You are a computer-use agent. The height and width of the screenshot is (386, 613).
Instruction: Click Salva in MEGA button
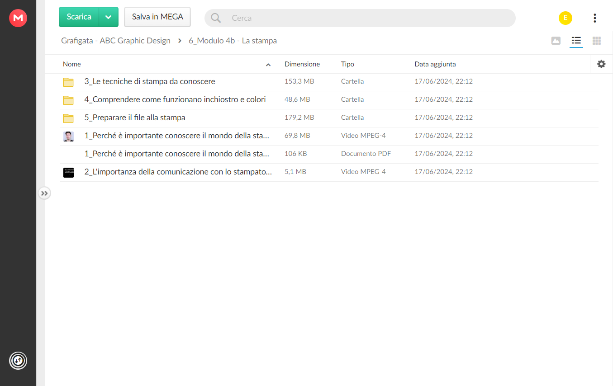click(x=157, y=17)
